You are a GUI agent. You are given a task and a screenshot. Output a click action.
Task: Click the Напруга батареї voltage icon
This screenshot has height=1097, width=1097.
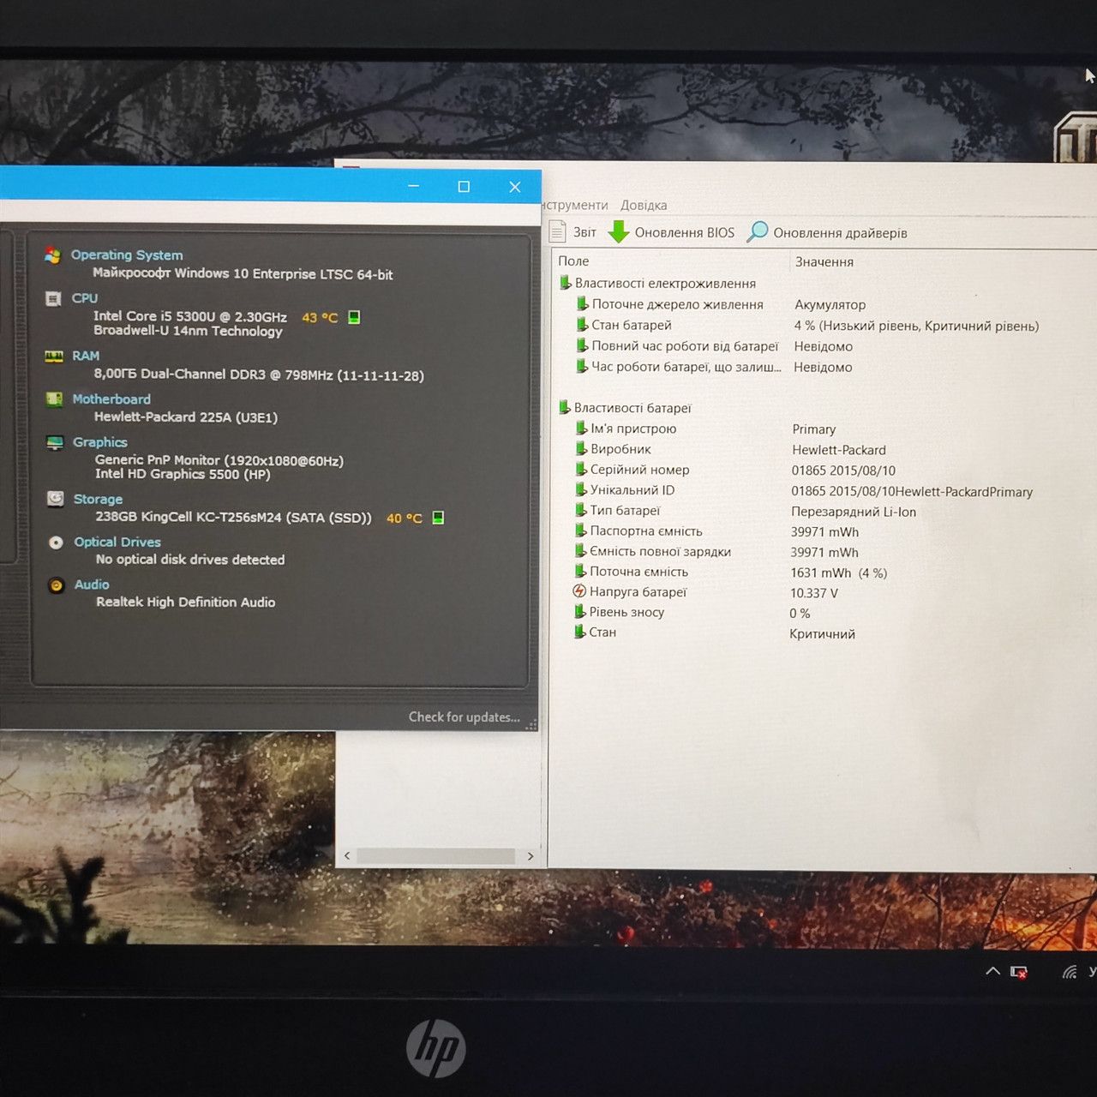coord(579,591)
